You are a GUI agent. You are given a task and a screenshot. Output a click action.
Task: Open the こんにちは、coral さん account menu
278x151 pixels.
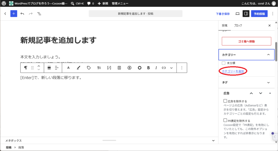258,3
